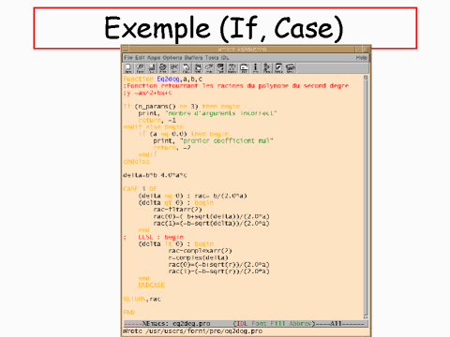Expand the Buffers menu
The image size is (450, 337).
193,58
